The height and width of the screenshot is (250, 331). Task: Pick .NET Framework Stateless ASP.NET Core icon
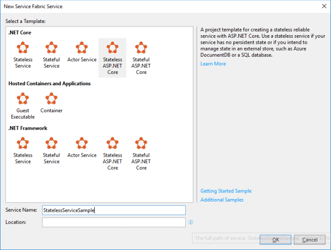pos(113,143)
